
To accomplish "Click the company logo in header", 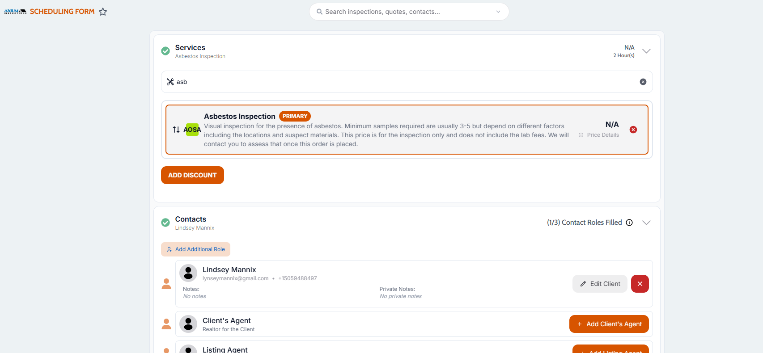I will pos(15,12).
